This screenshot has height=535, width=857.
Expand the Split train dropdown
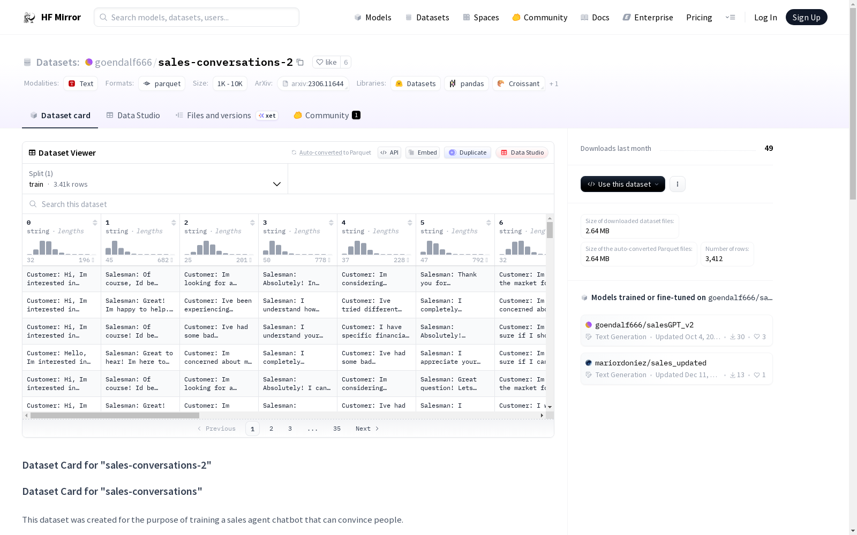click(x=155, y=179)
